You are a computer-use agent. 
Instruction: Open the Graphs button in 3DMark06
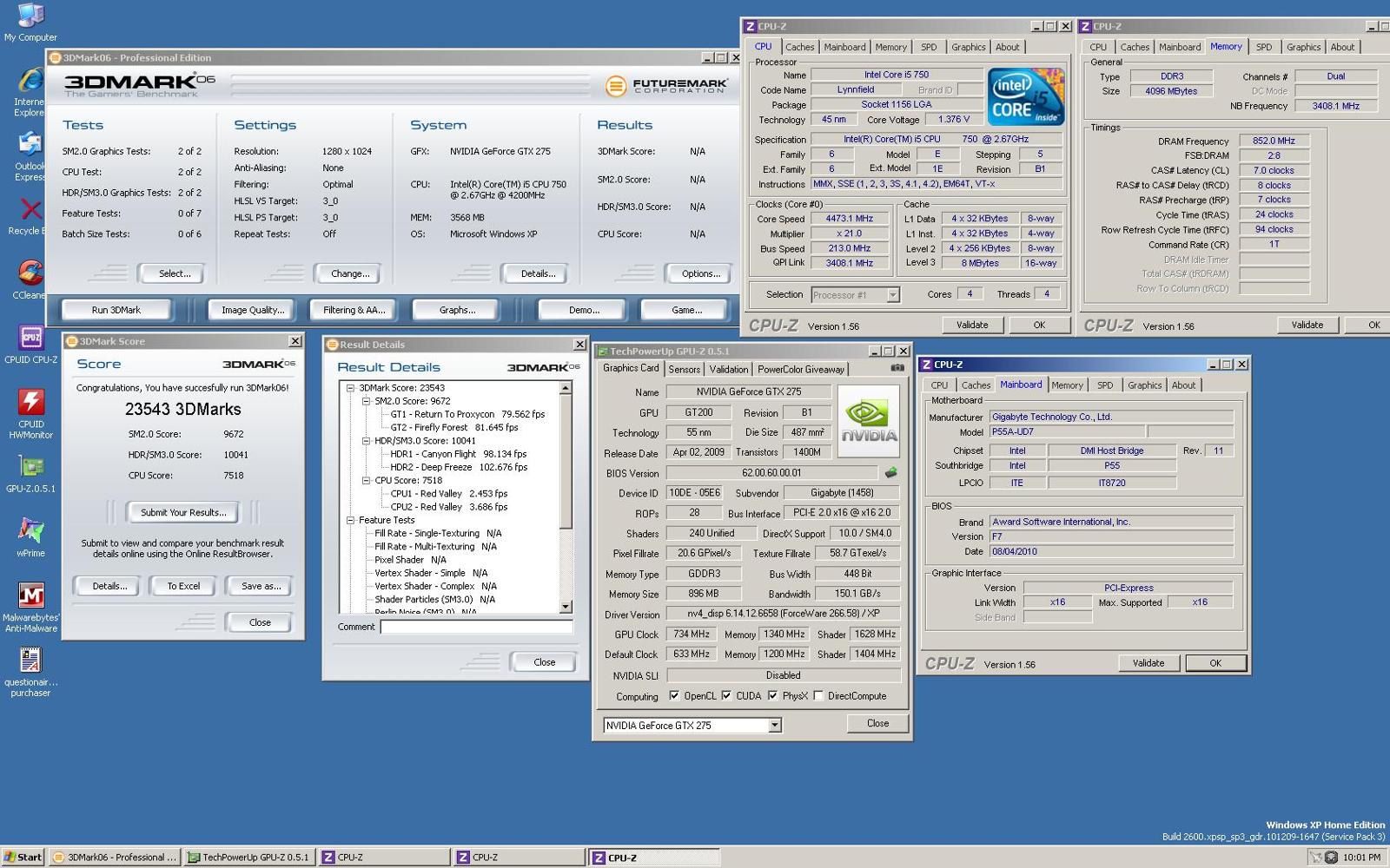click(457, 310)
